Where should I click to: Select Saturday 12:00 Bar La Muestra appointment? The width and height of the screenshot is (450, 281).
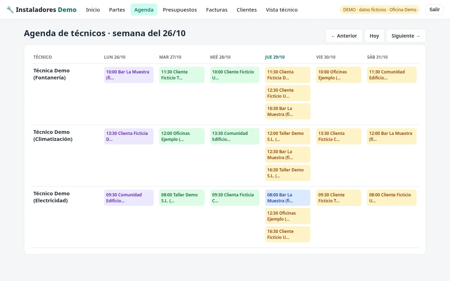[392, 136]
